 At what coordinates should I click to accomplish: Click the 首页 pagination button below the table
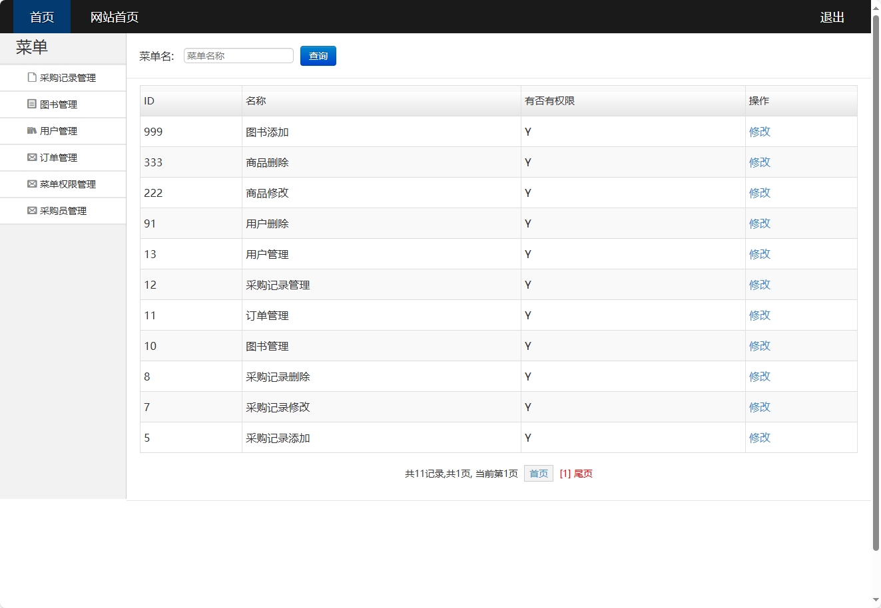pyautogui.click(x=538, y=473)
